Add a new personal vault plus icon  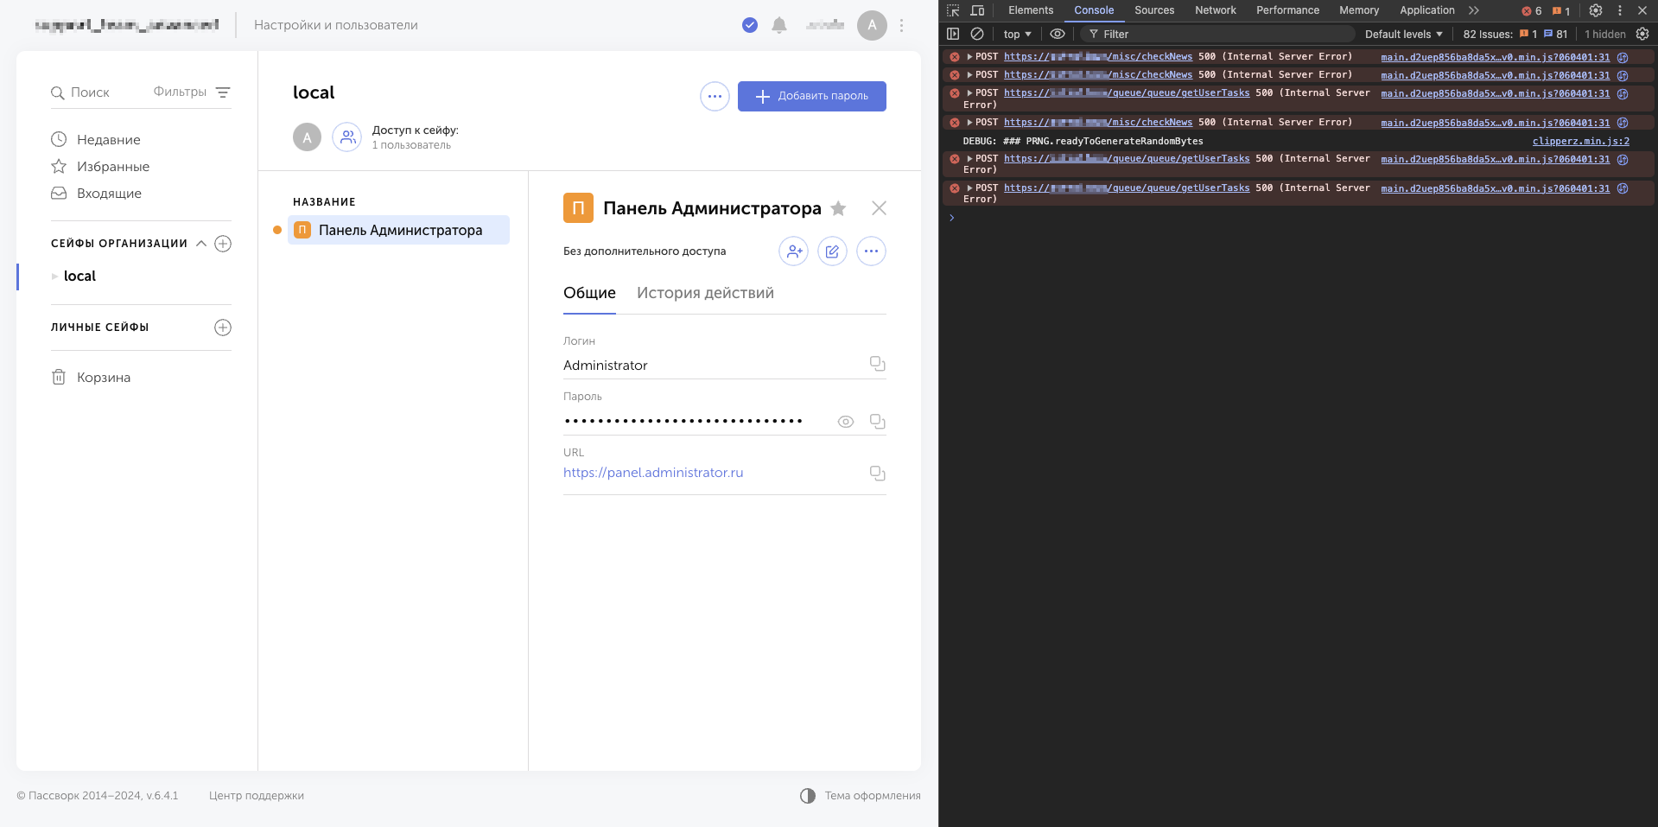tap(223, 328)
